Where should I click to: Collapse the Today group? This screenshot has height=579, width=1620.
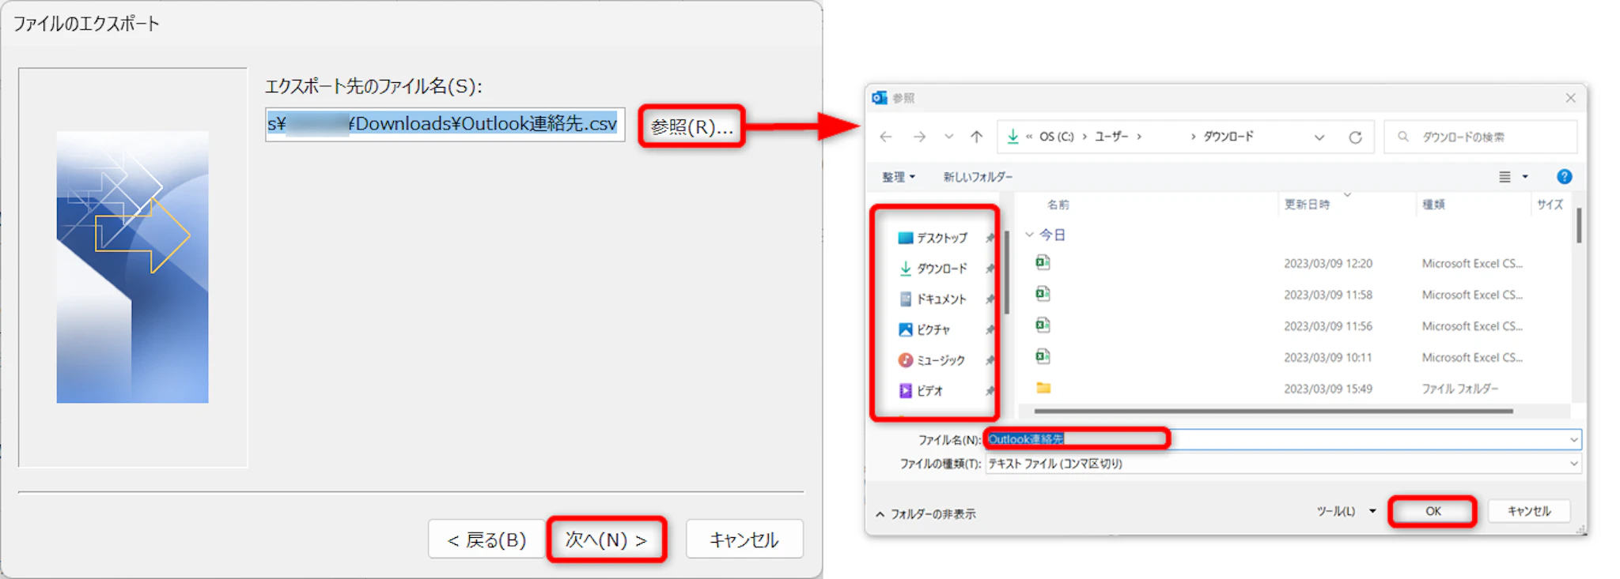tap(1029, 235)
